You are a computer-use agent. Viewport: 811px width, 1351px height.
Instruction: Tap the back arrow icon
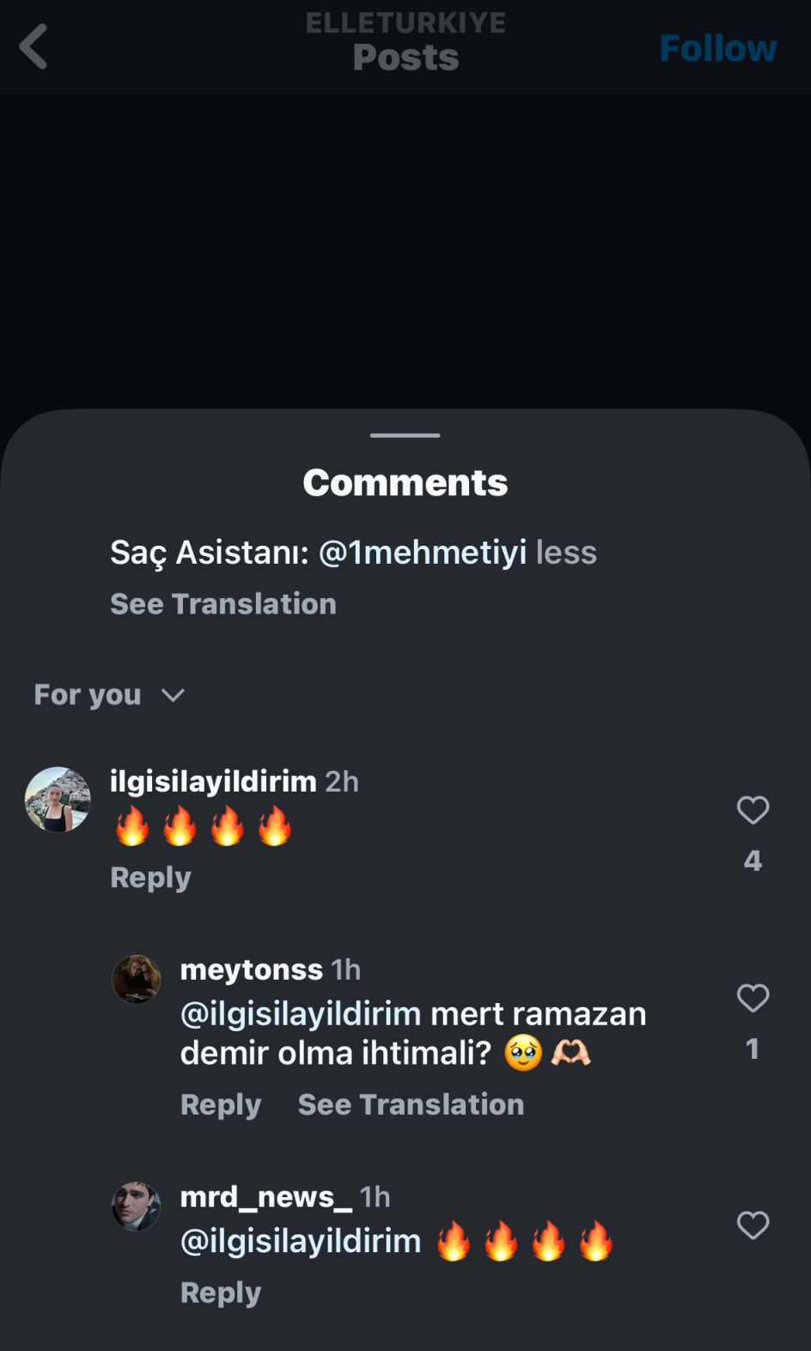click(34, 46)
